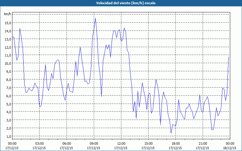Click the 21:00 time axis label
The width and height of the screenshot is (242, 151).
coord(203,144)
